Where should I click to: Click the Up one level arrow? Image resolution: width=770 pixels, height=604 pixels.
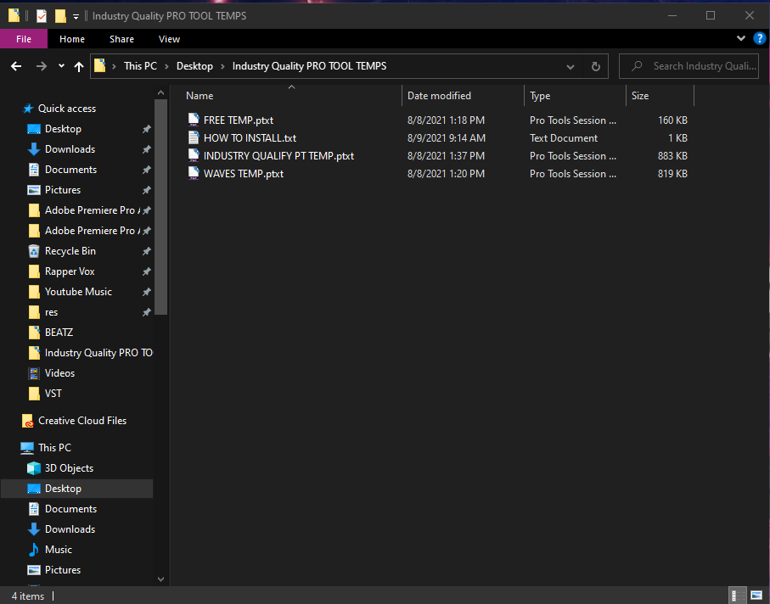coord(79,66)
